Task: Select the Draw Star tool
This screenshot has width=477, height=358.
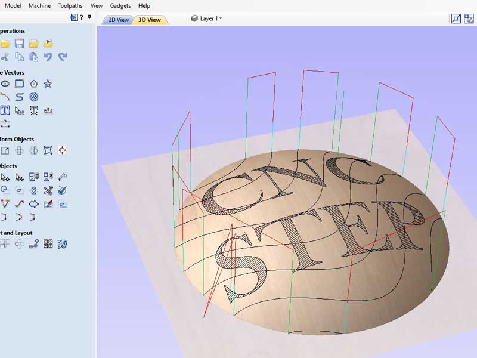Action: coord(48,84)
